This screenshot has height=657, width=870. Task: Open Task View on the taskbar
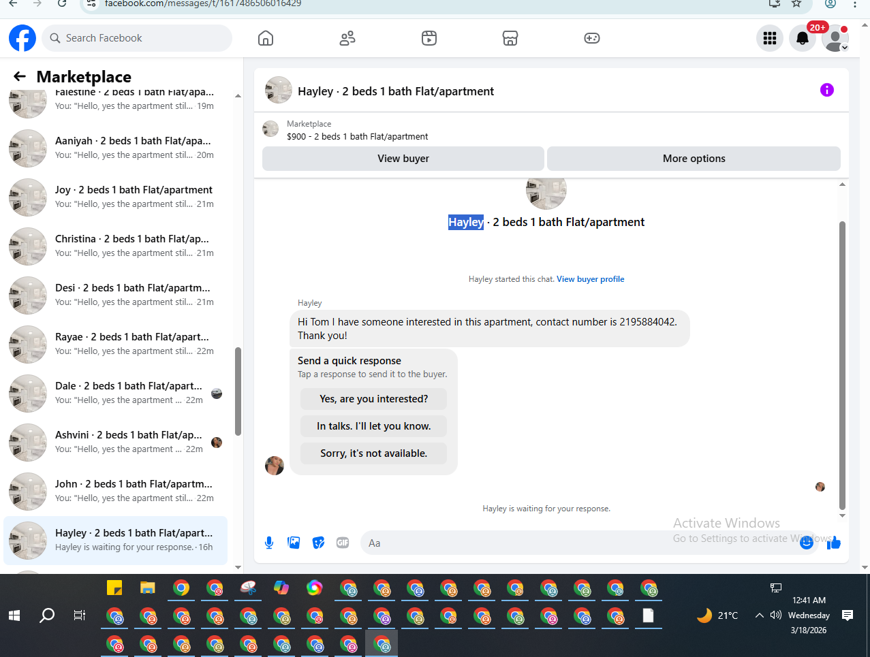click(80, 615)
